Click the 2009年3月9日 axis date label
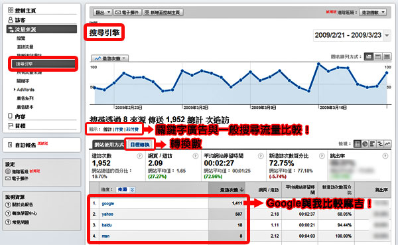398x245 pixels. (x=264, y=108)
